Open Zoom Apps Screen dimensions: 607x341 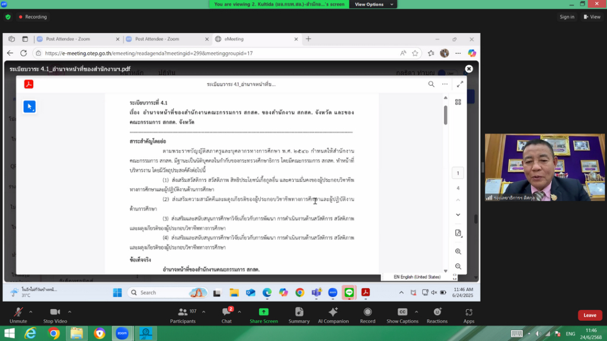[x=469, y=315]
